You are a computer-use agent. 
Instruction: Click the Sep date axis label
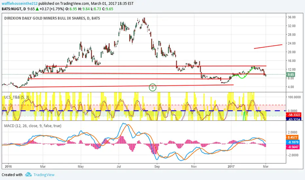coord(157,166)
